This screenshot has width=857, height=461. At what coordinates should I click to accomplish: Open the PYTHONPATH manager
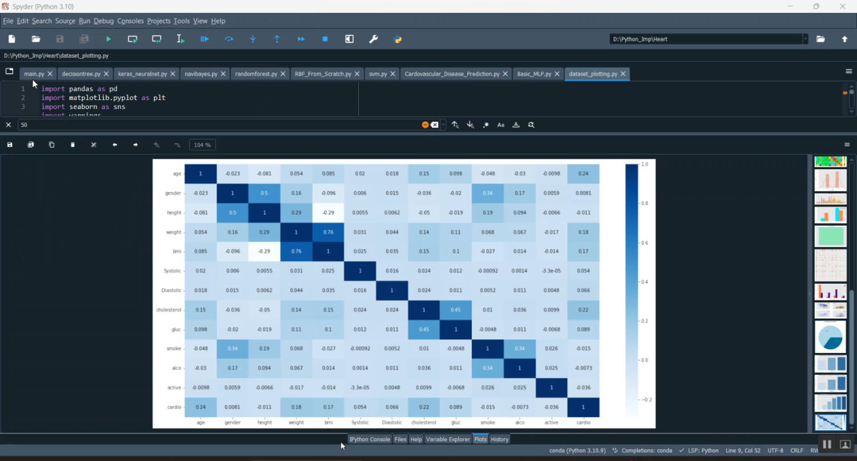[398, 39]
